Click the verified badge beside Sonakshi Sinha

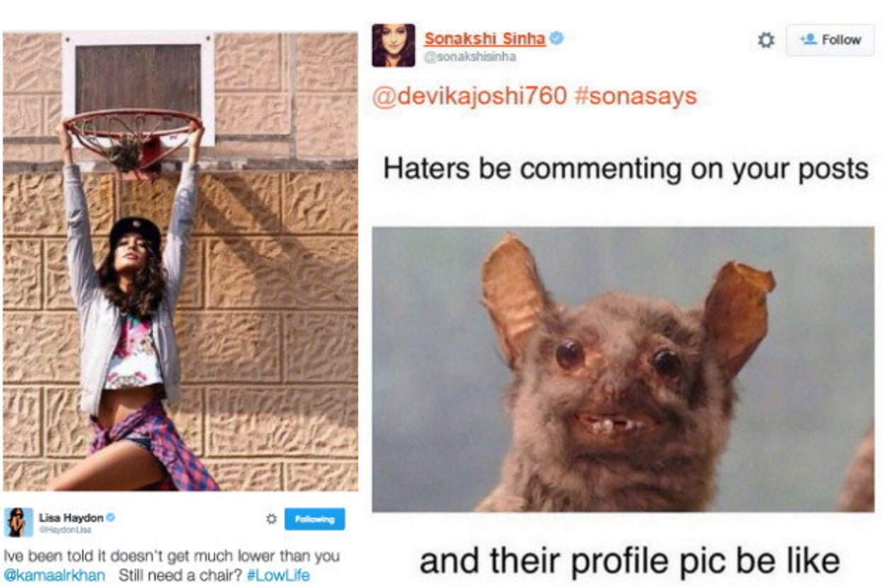557,39
